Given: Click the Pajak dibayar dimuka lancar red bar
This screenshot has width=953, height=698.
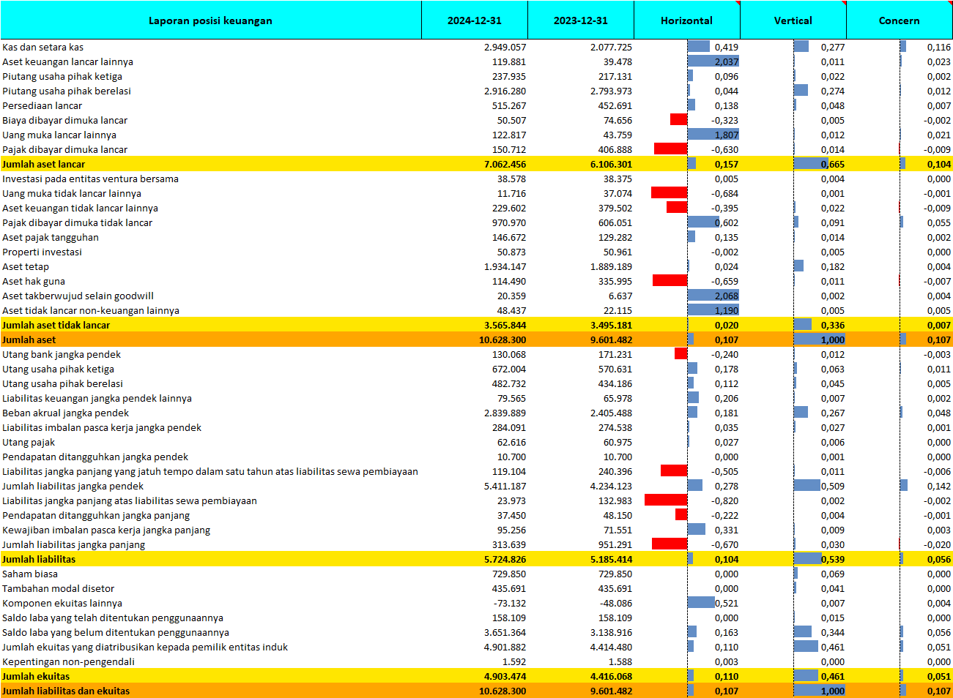Looking at the screenshot, I should [670, 149].
